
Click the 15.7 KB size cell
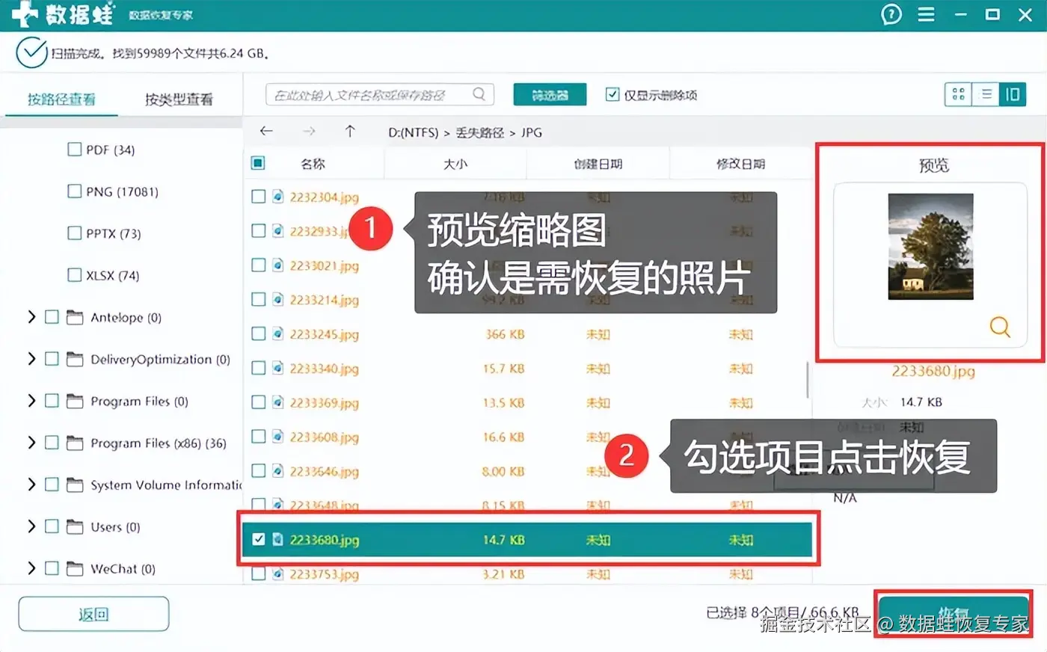tap(503, 369)
